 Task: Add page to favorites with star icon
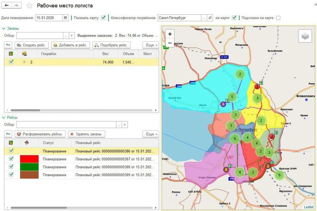click(x=29, y=6)
